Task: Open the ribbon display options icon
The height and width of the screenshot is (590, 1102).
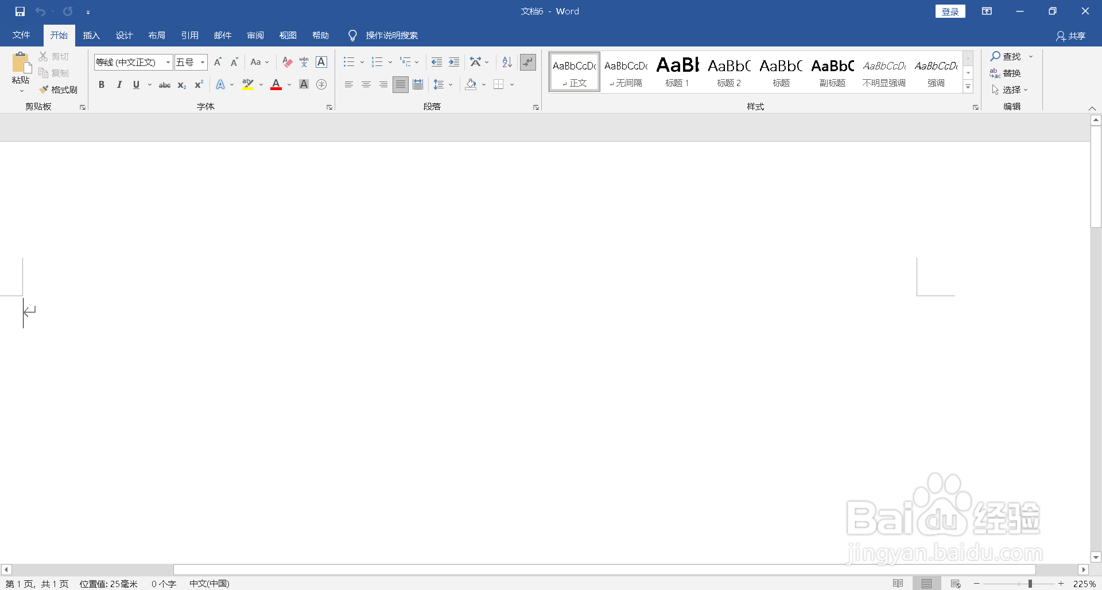Action: pyautogui.click(x=987, y=11)
